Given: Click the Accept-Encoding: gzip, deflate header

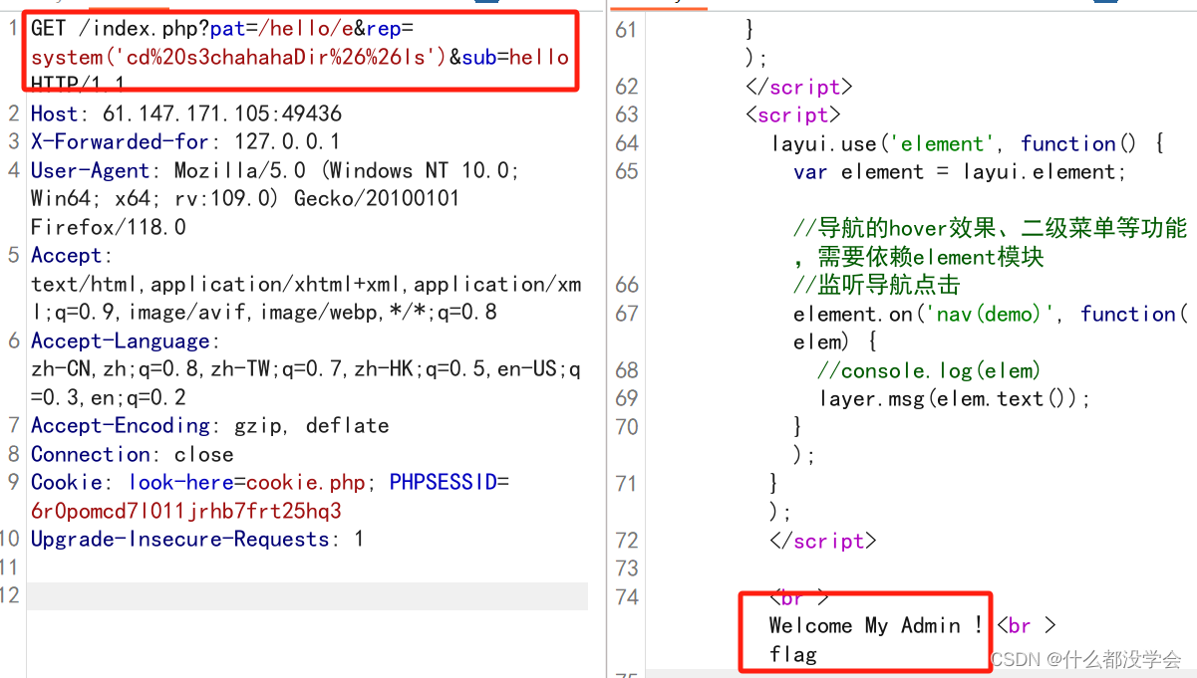Looking at the screenshot, I should [x=210, y=425].
